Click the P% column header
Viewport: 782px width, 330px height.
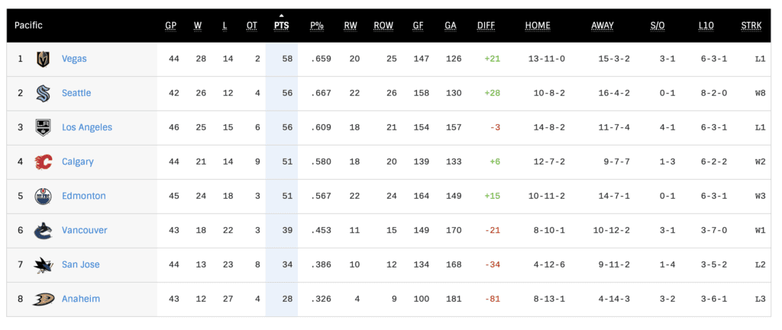click(317, 26)
